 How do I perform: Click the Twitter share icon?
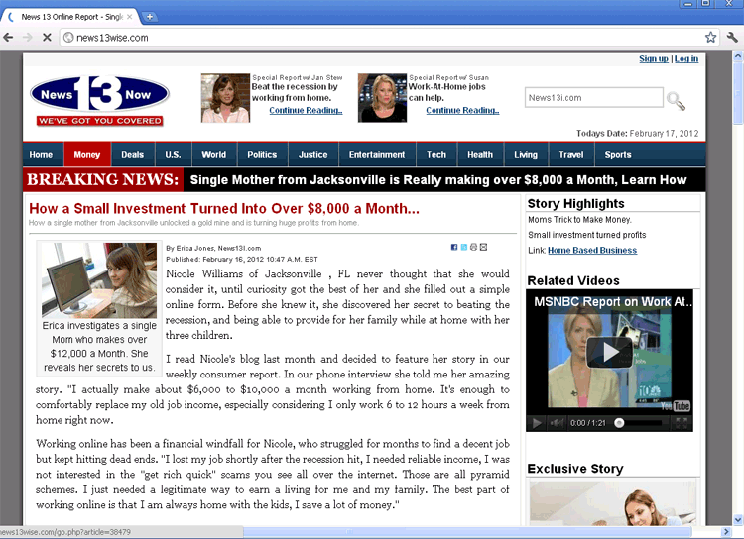[x=463, y=247]
